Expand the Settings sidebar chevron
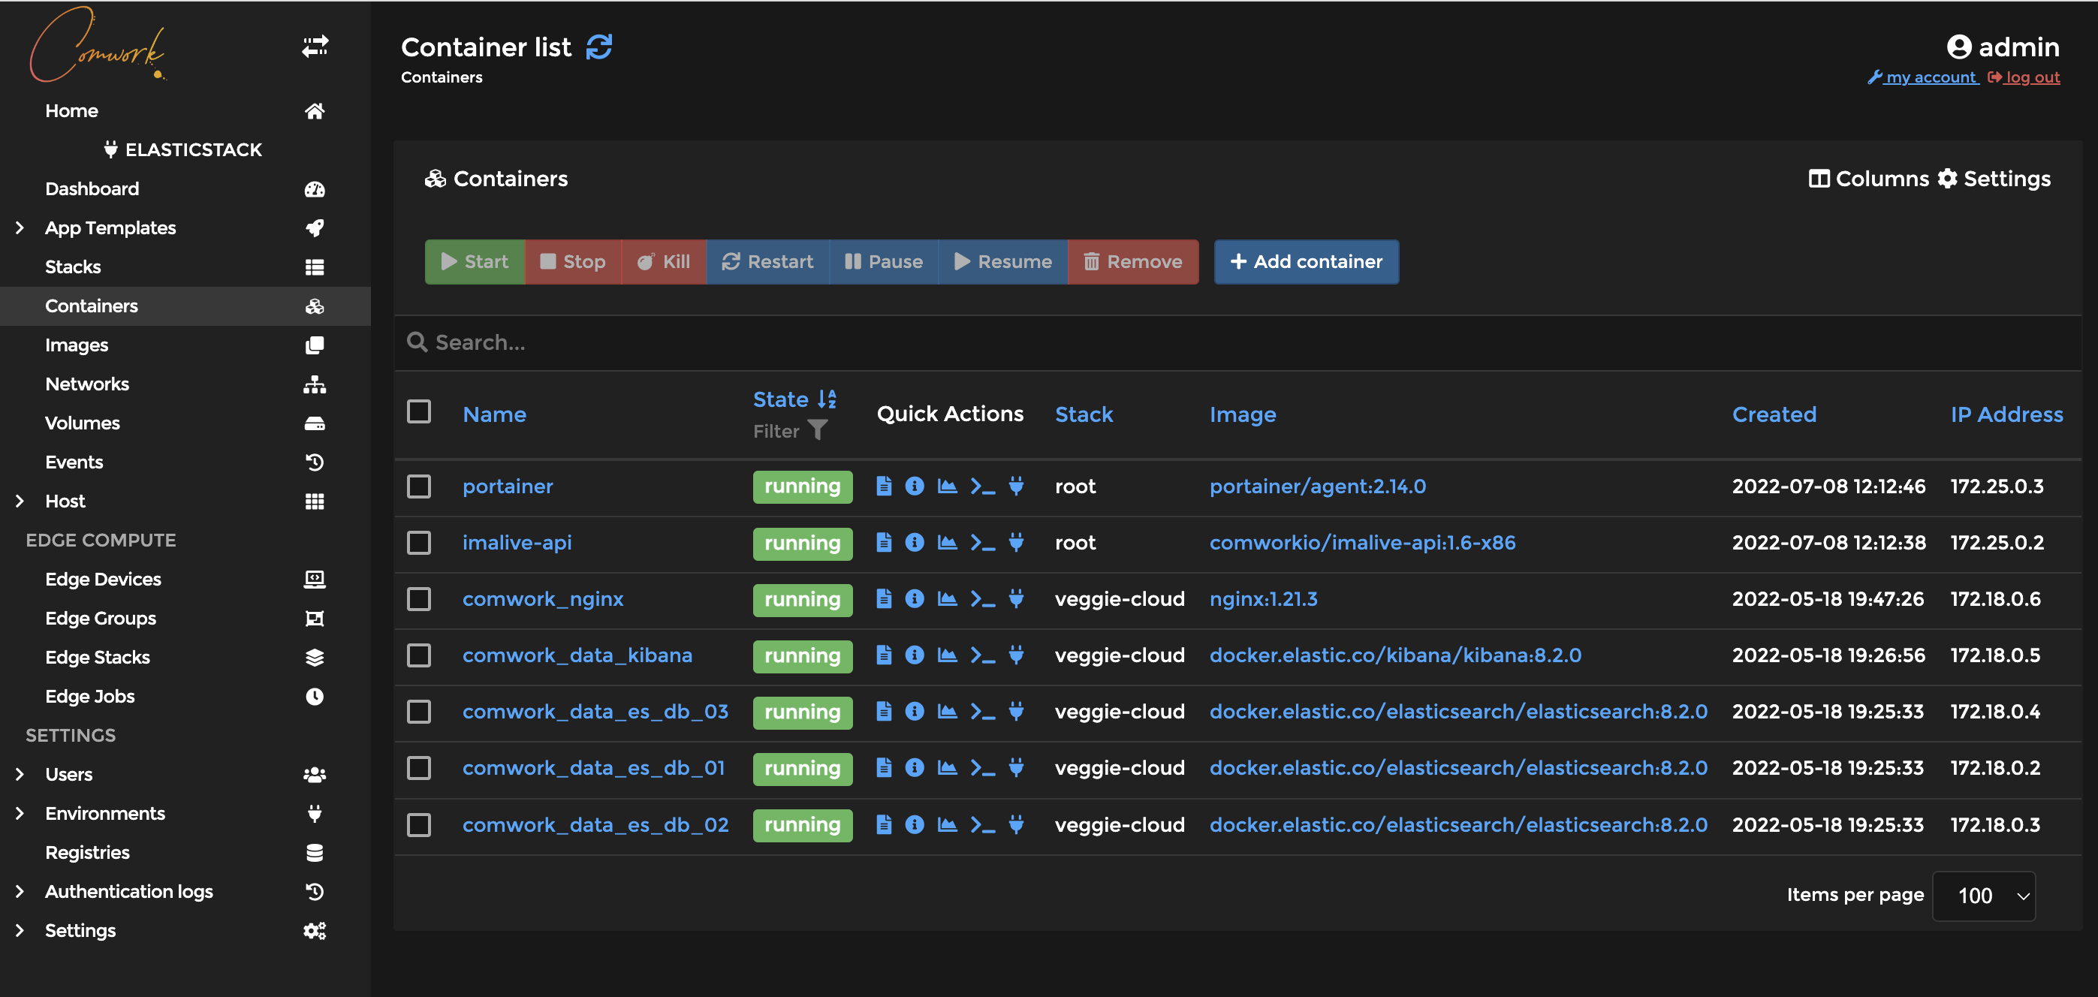The image size is (2098, 997). pos(20,930)
